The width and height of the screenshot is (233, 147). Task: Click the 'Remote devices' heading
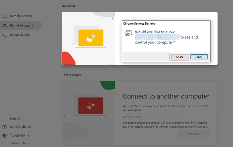(71, 75)
